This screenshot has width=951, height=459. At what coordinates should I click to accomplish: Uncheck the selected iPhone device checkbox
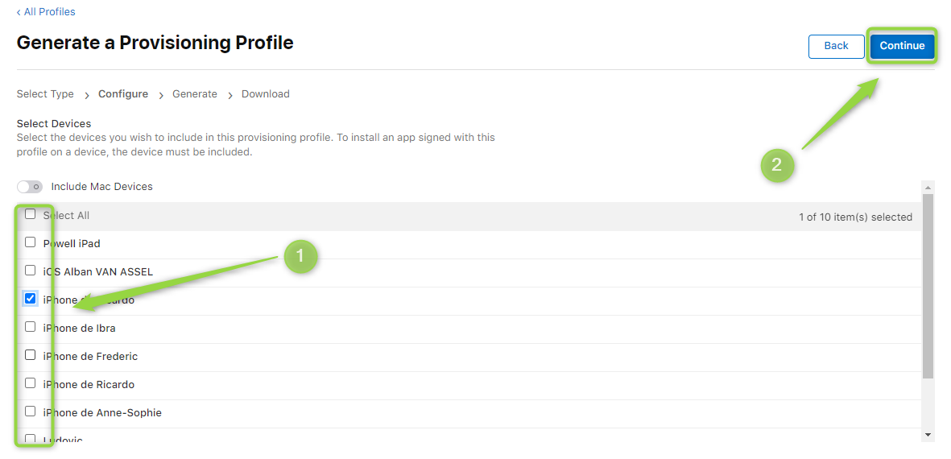point(31,298)
